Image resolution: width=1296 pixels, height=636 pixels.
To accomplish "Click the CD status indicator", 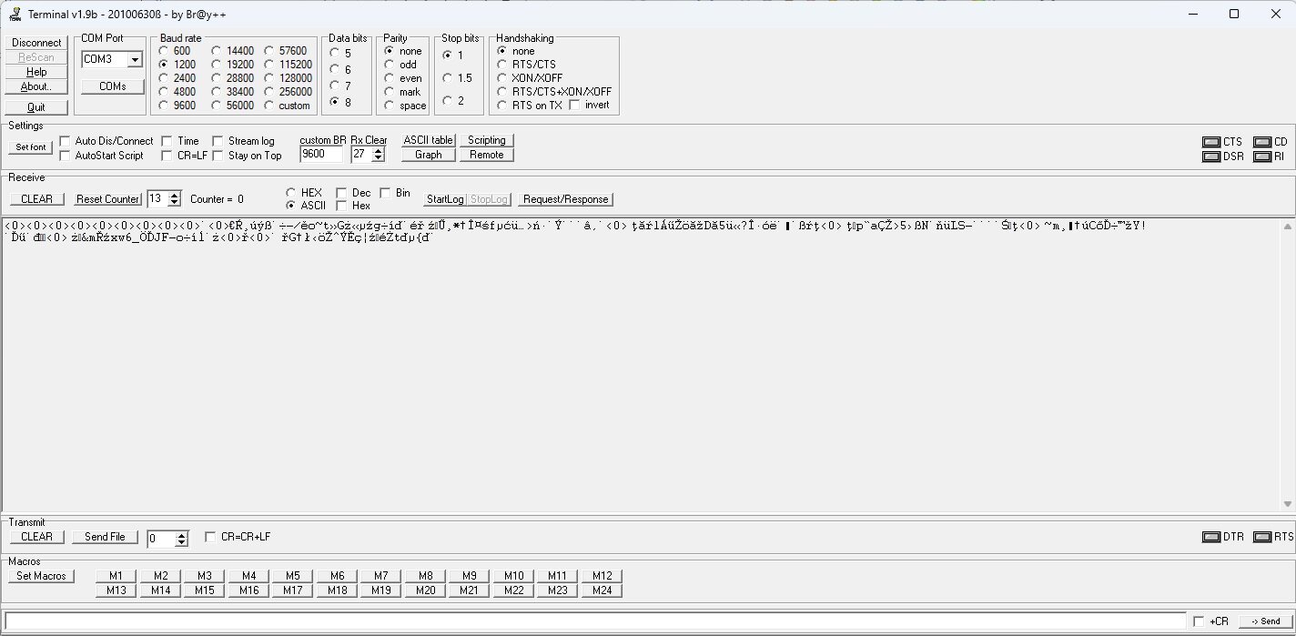I will (x=1261, y=142).
